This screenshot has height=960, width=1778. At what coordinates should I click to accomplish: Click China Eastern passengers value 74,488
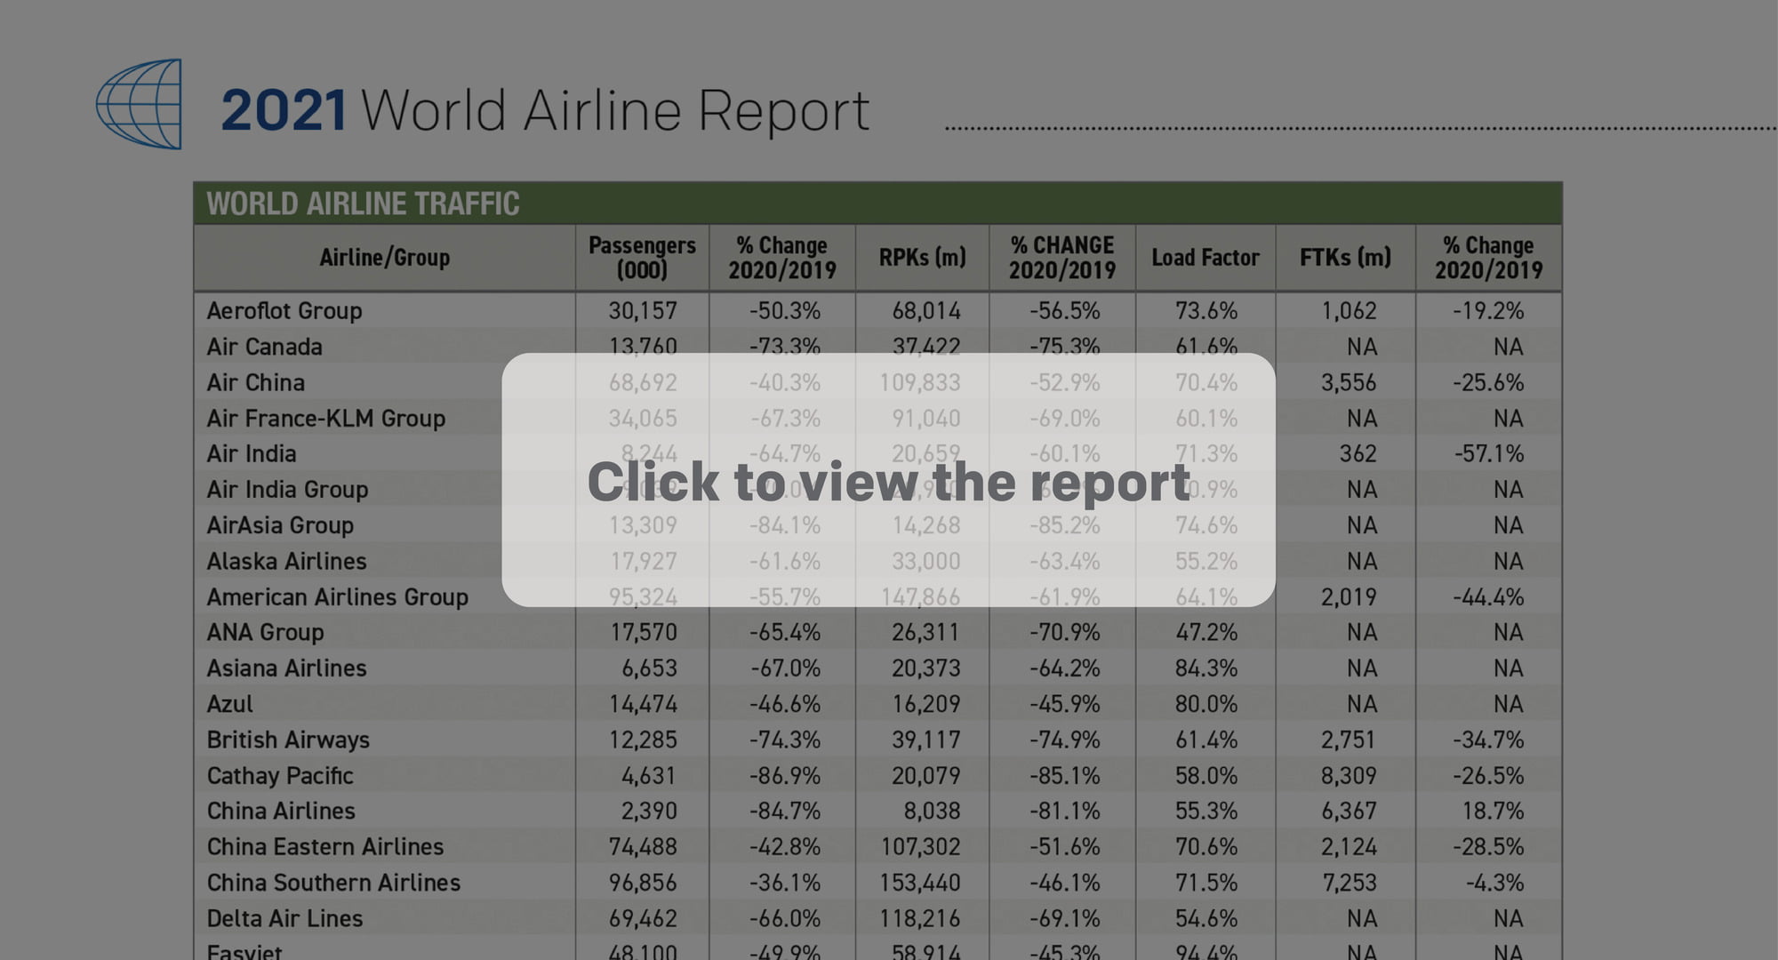click(643, 846)
